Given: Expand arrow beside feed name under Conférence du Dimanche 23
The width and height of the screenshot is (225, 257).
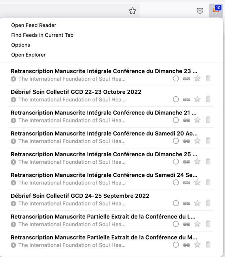Looking at the screenshot, I should (x=13, y=79).
